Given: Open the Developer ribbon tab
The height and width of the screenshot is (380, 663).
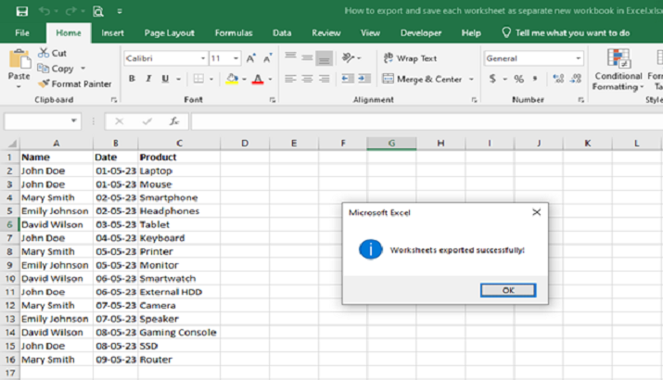Looking at the screenshot, I should (x=420, y=32).
